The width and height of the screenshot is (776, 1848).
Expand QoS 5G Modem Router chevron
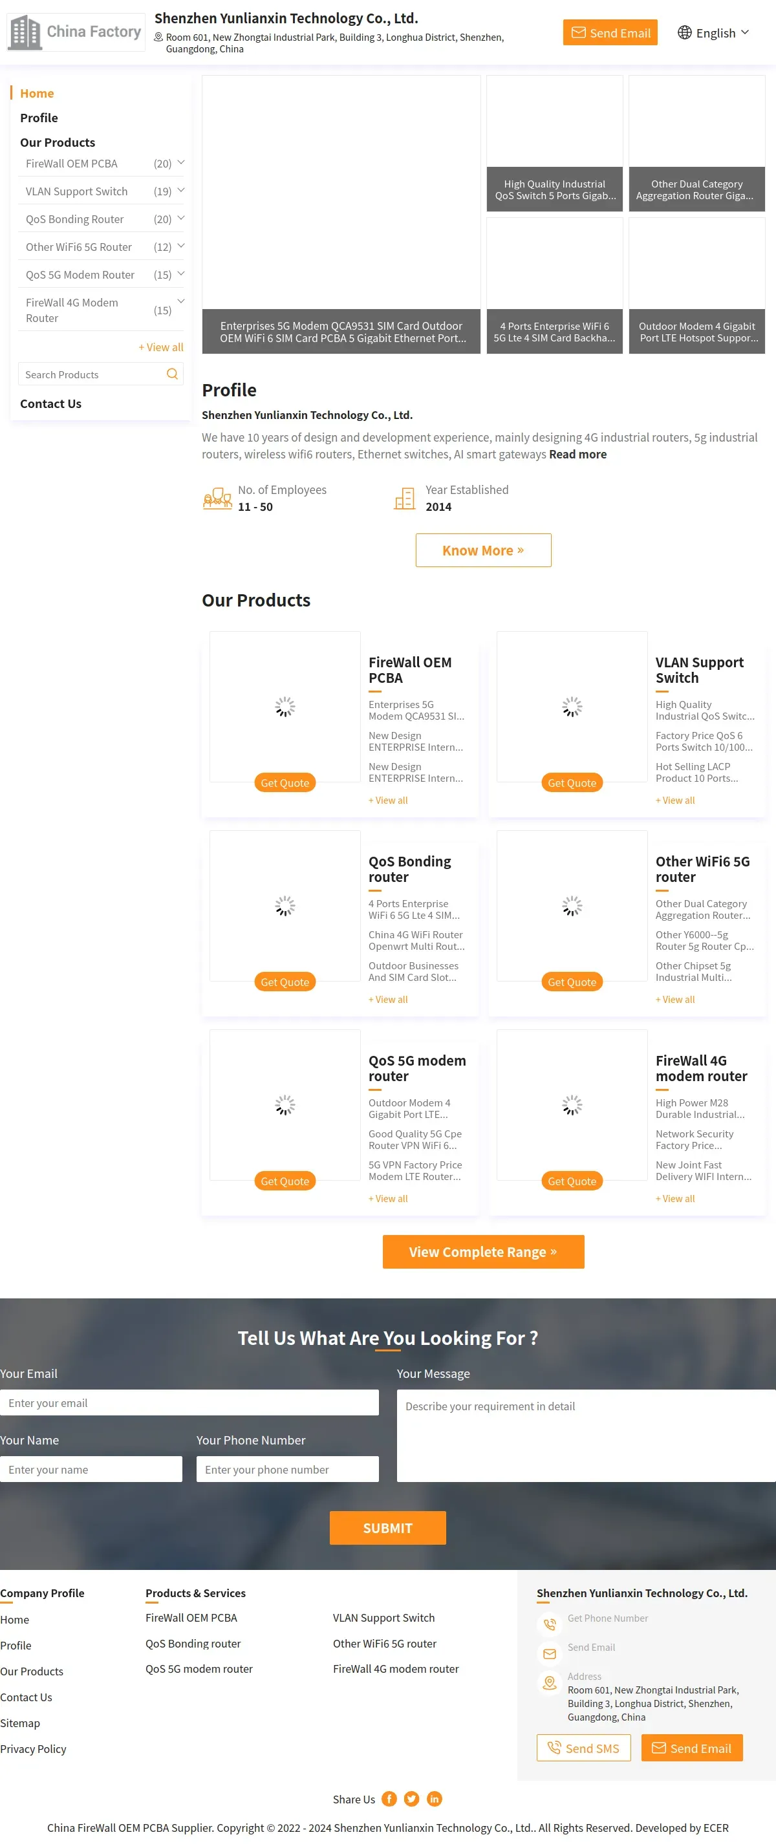click(180, 274)
